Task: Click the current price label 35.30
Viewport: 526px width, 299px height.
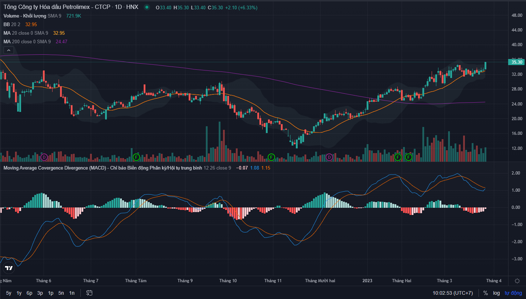Action: 517,62
